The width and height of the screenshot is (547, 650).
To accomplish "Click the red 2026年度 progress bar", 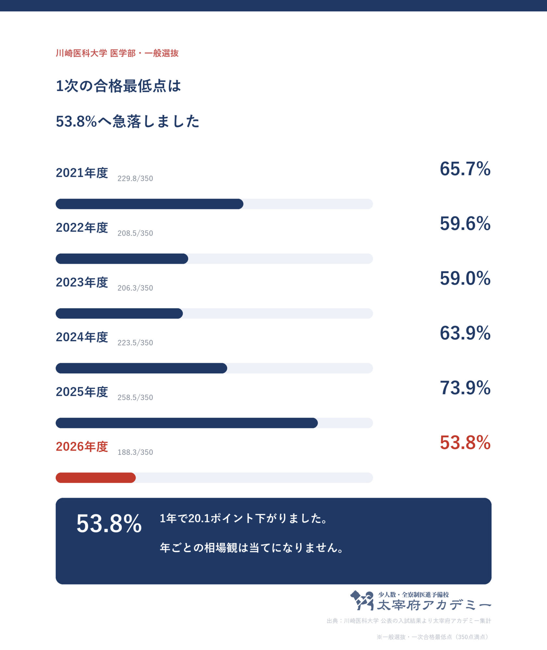I will click(214, 478).
